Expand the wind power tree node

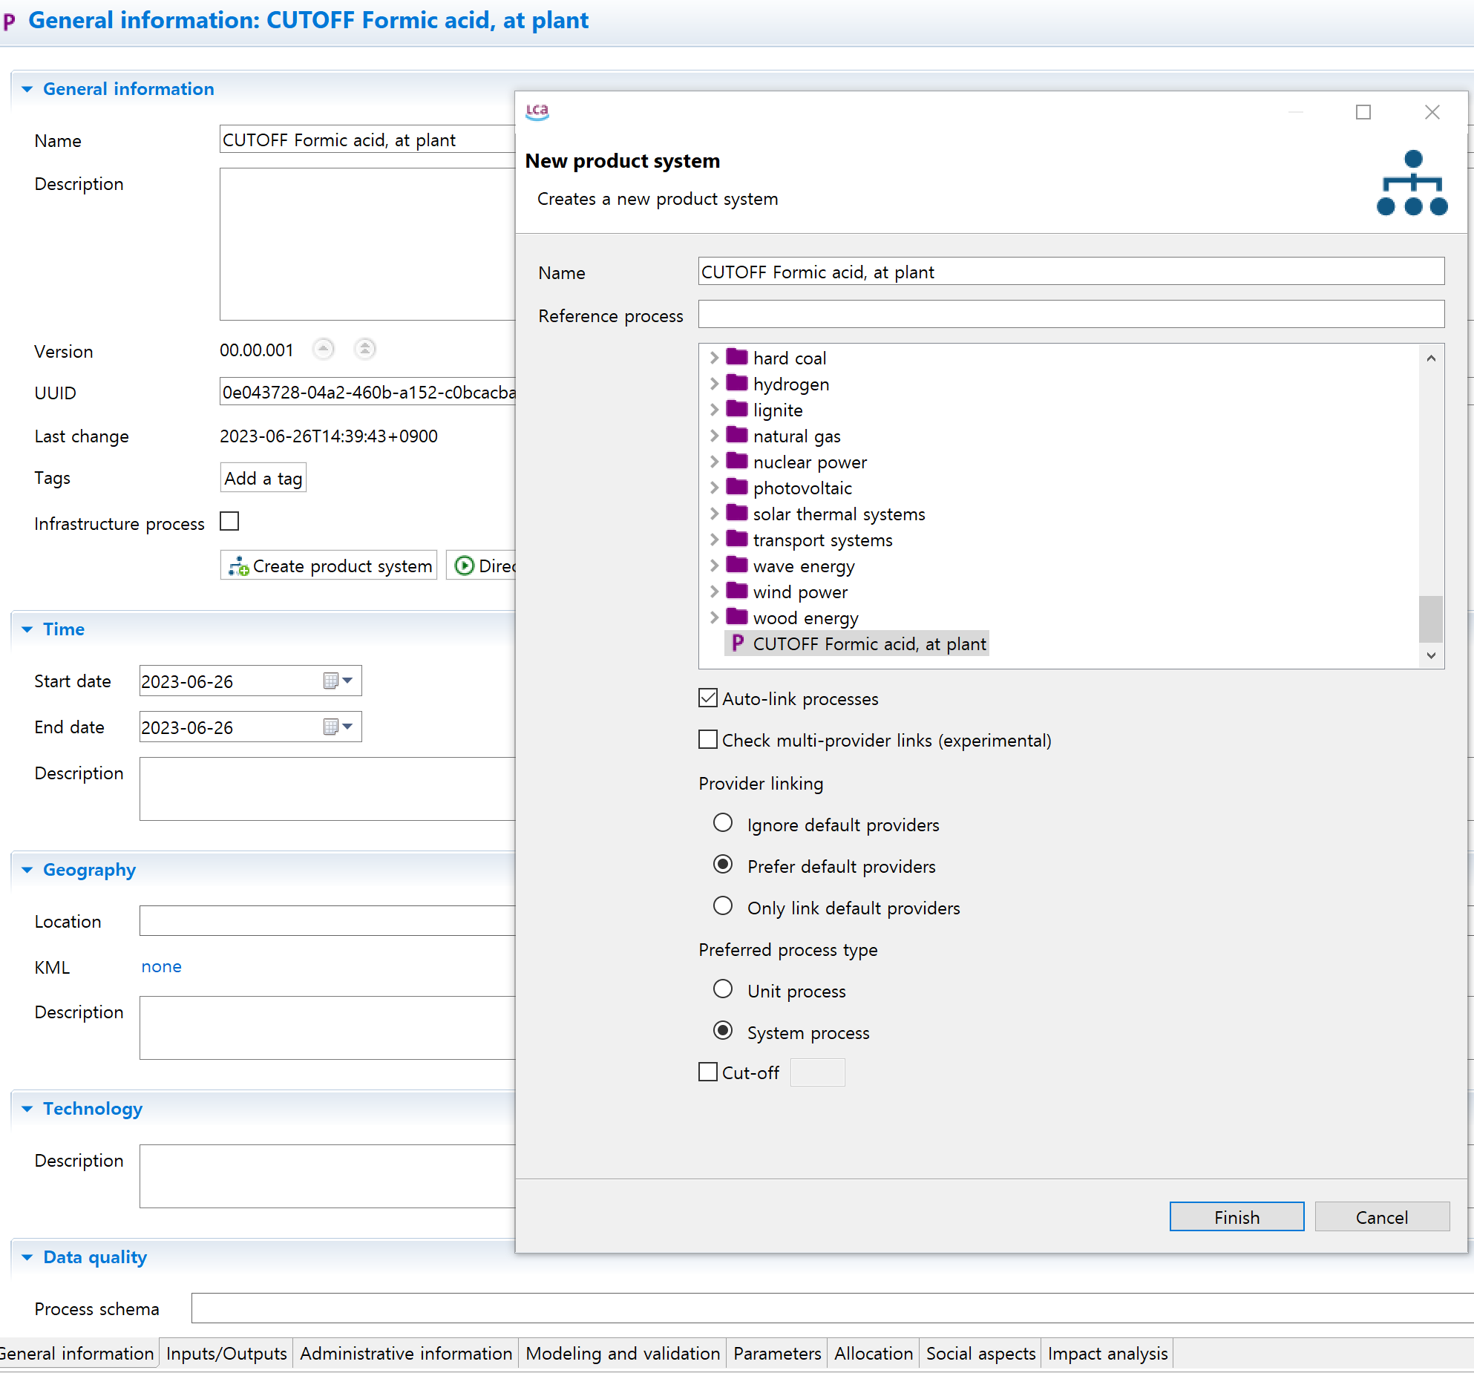click(x=714, y=592)
